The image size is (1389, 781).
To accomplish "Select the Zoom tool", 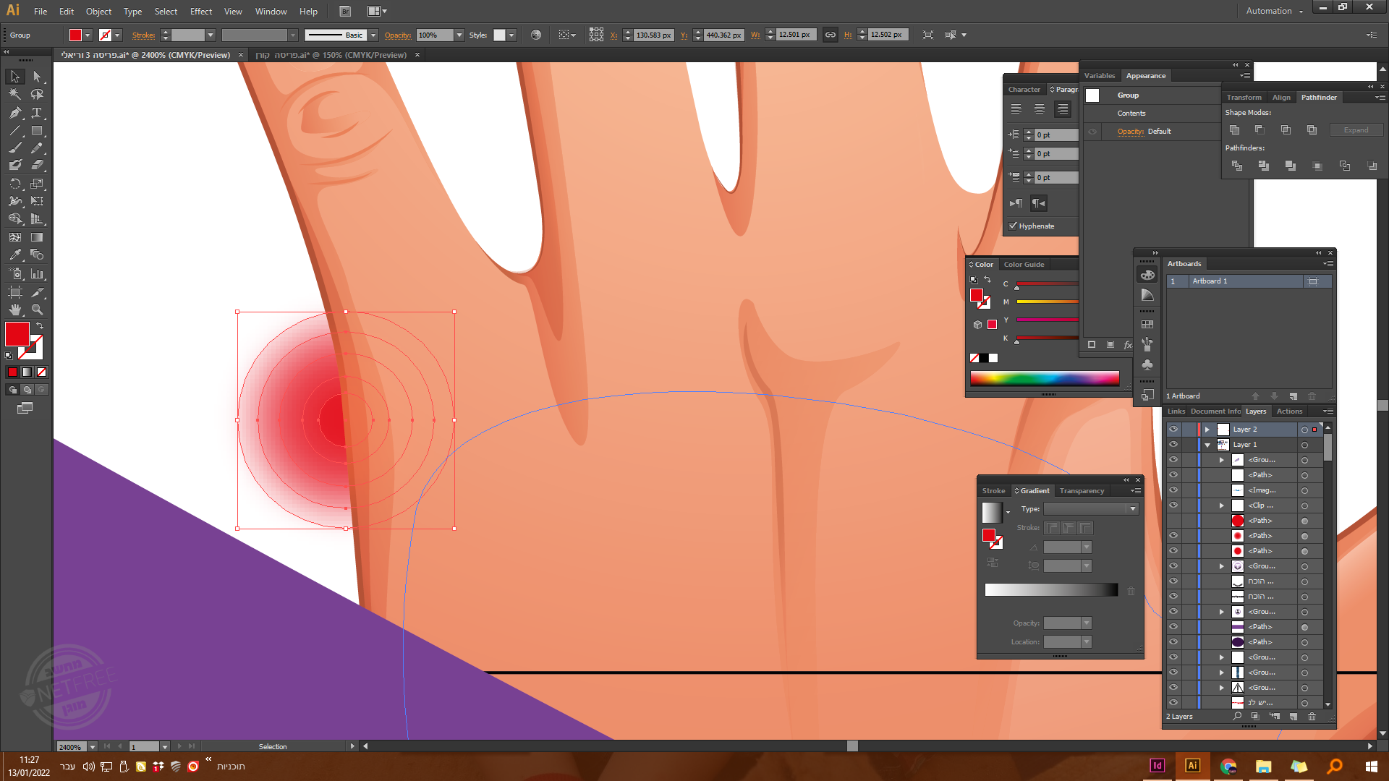I will [37, 310].
